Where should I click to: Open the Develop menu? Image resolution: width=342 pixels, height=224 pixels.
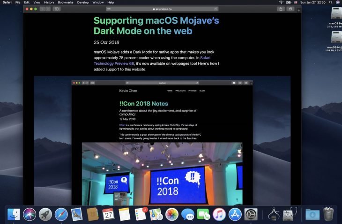tap(83, 2)
